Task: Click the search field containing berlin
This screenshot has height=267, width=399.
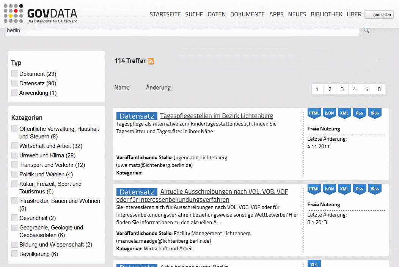Action: point(181,31)
